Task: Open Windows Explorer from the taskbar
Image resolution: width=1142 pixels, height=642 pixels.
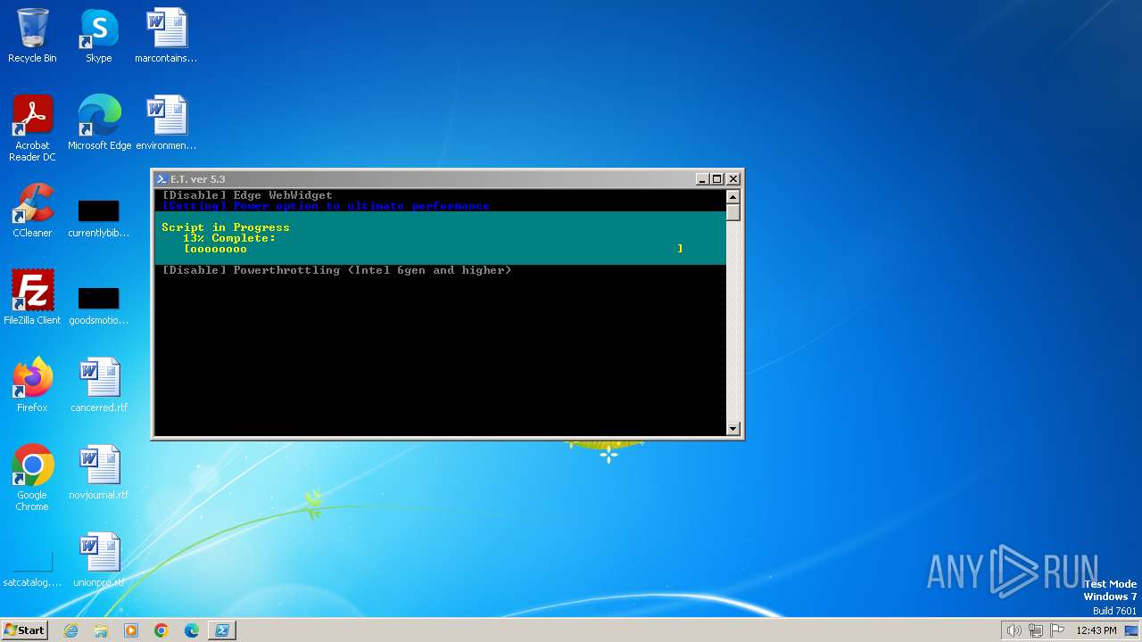Action: click(101, 630)
